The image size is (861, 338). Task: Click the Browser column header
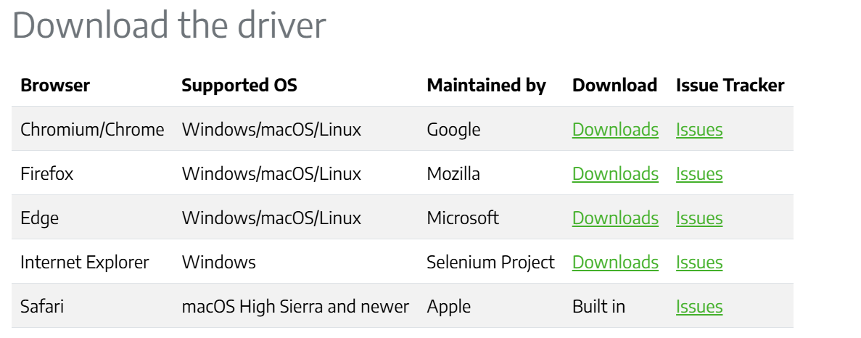click(55, 85)
